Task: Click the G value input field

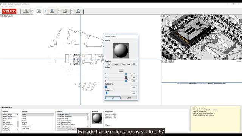Action: [133, 77]
